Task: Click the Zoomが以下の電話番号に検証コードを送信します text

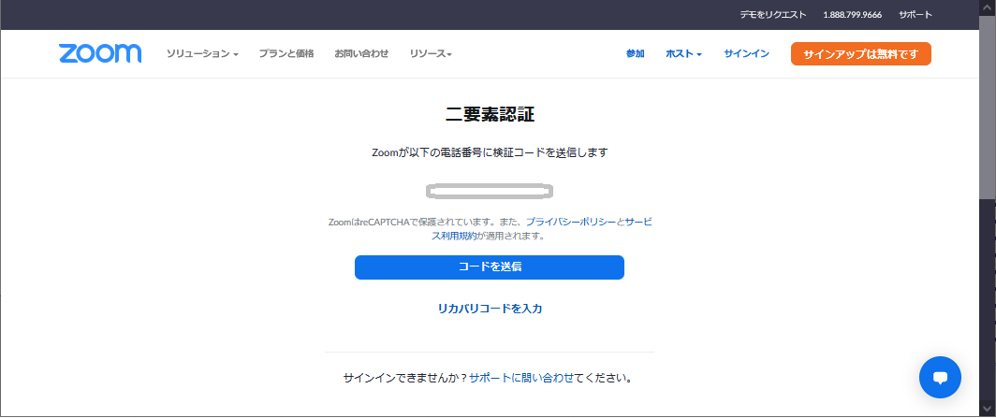Action: (490, 152)
